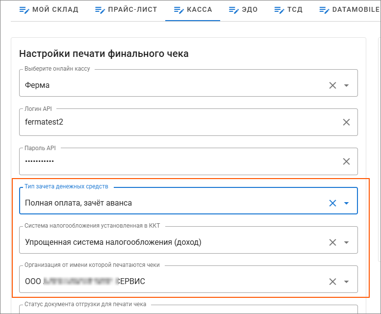381x314 pixels.
Task: Clear the selected organization for receipts
Action: 332,282
